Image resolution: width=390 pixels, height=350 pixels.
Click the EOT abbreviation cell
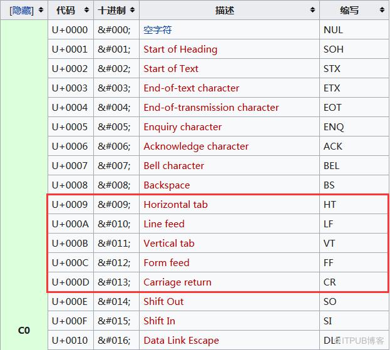[x=354, y=108]
